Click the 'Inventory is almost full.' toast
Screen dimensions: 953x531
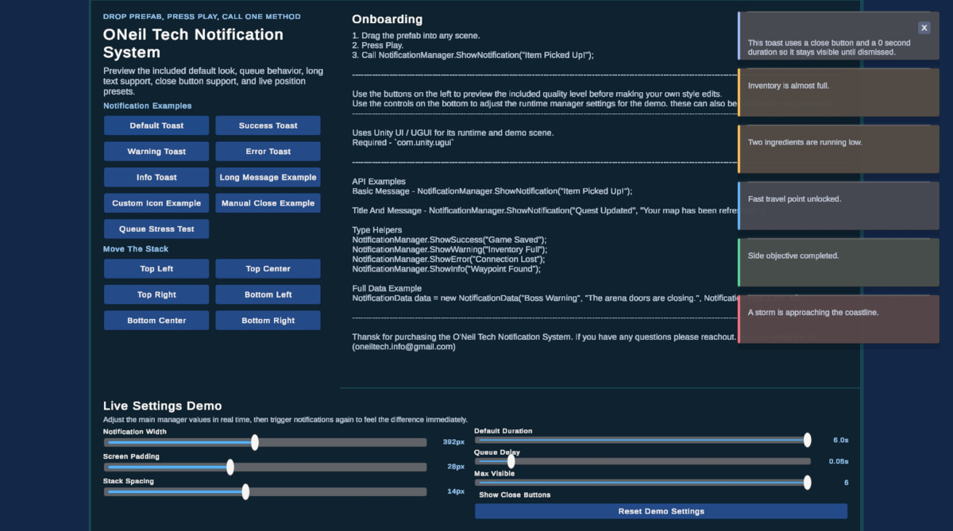[x=839, y=92]
